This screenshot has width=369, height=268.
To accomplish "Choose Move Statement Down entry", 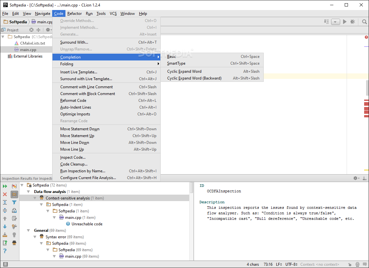I will (x=106, y=129).
